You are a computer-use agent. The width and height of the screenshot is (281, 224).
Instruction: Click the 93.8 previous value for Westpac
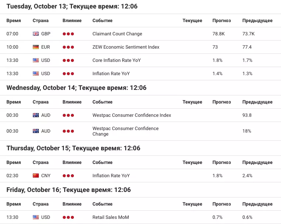point(247,115)
